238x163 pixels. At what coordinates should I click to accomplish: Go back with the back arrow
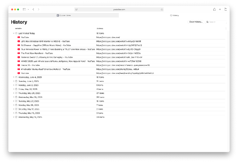click(x=33, y=10)
